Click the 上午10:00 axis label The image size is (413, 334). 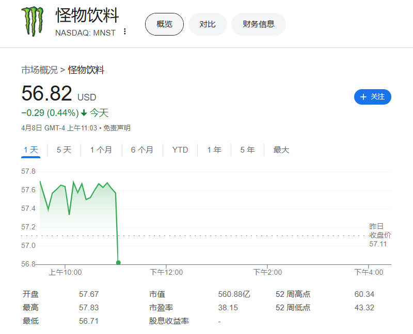[x=65, y=272]
